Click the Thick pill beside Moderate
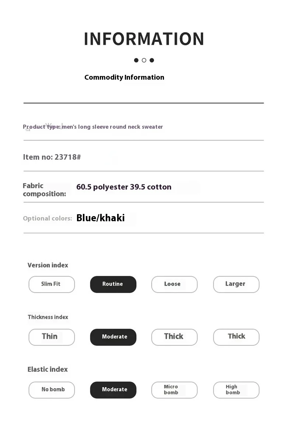The width and height of the screenshot is (291, 427). (x=174, y=337)
